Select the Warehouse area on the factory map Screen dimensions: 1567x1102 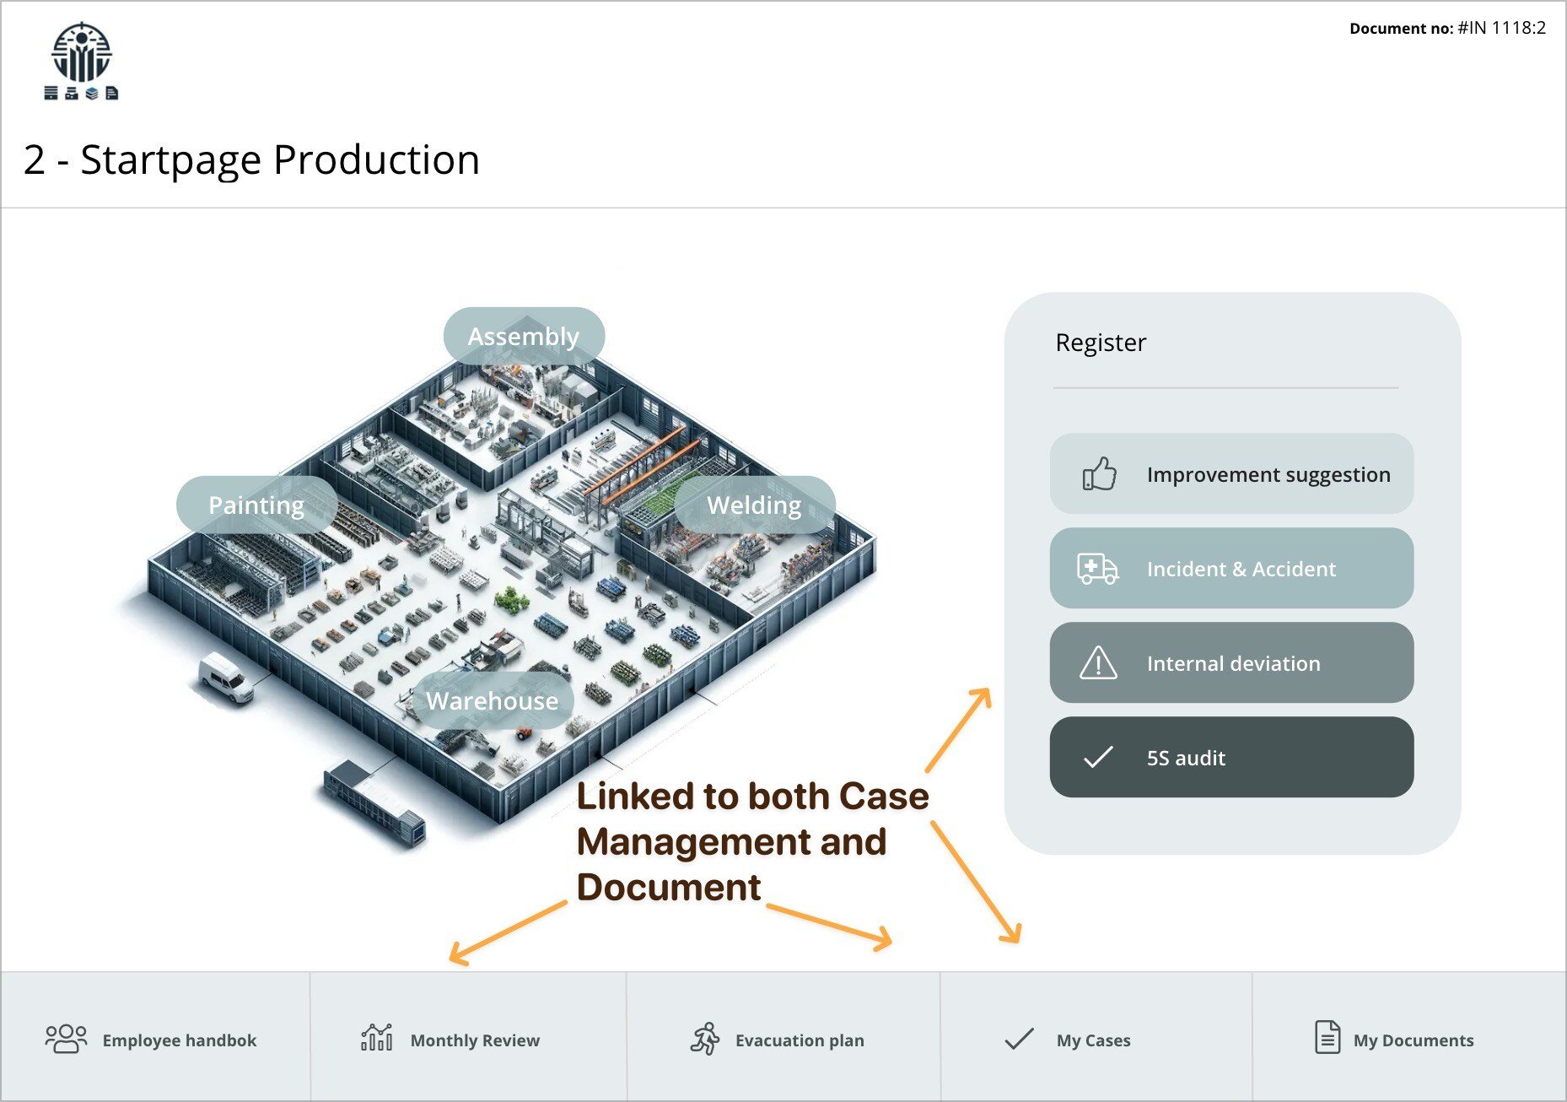click(493, 700)
